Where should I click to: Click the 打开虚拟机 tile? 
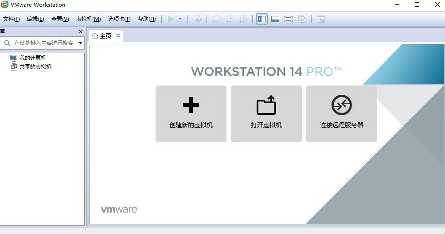266,114
